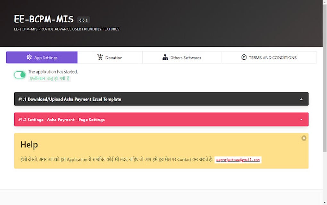Click the copyright icon on Terms tab

(244, 57)
